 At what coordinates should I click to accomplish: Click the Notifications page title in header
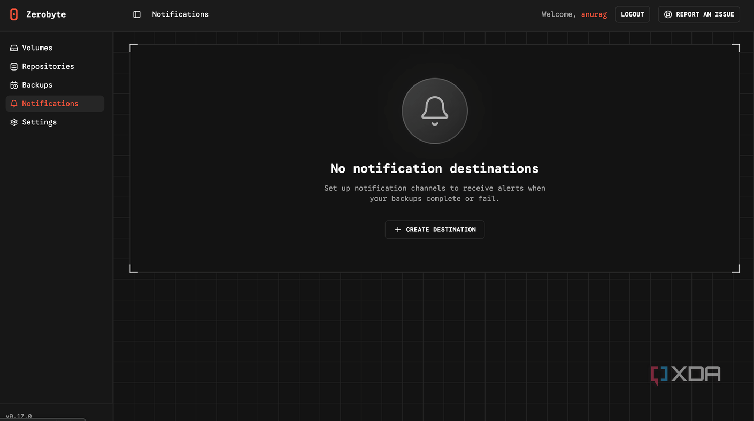pos(180,14)
